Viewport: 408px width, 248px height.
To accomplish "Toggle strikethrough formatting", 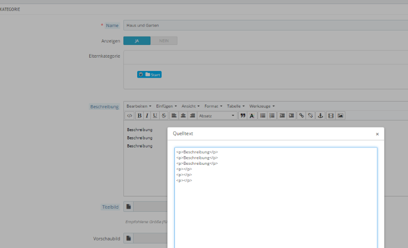I will (164, 116).
